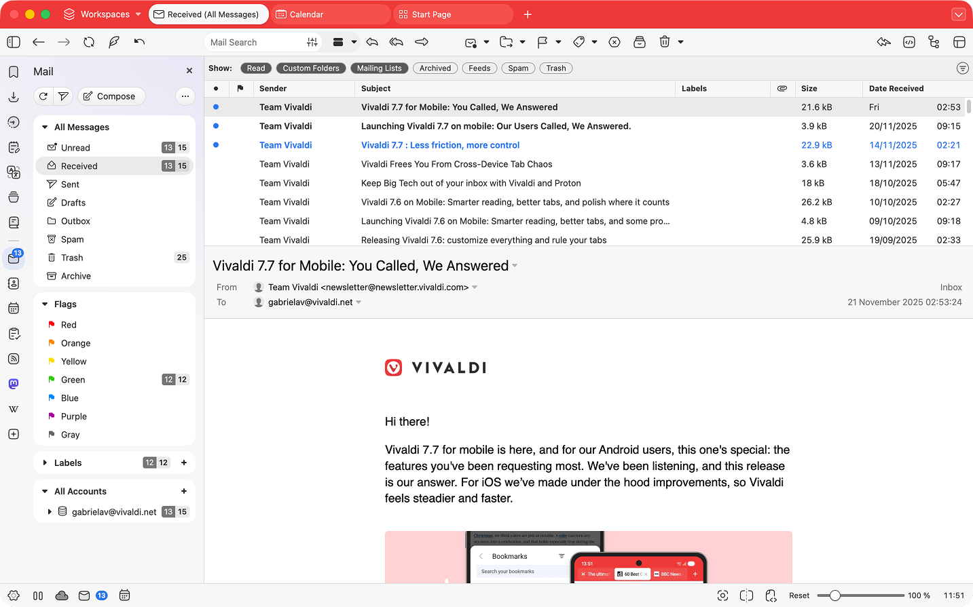Click the Delete message trash icon

665,42
